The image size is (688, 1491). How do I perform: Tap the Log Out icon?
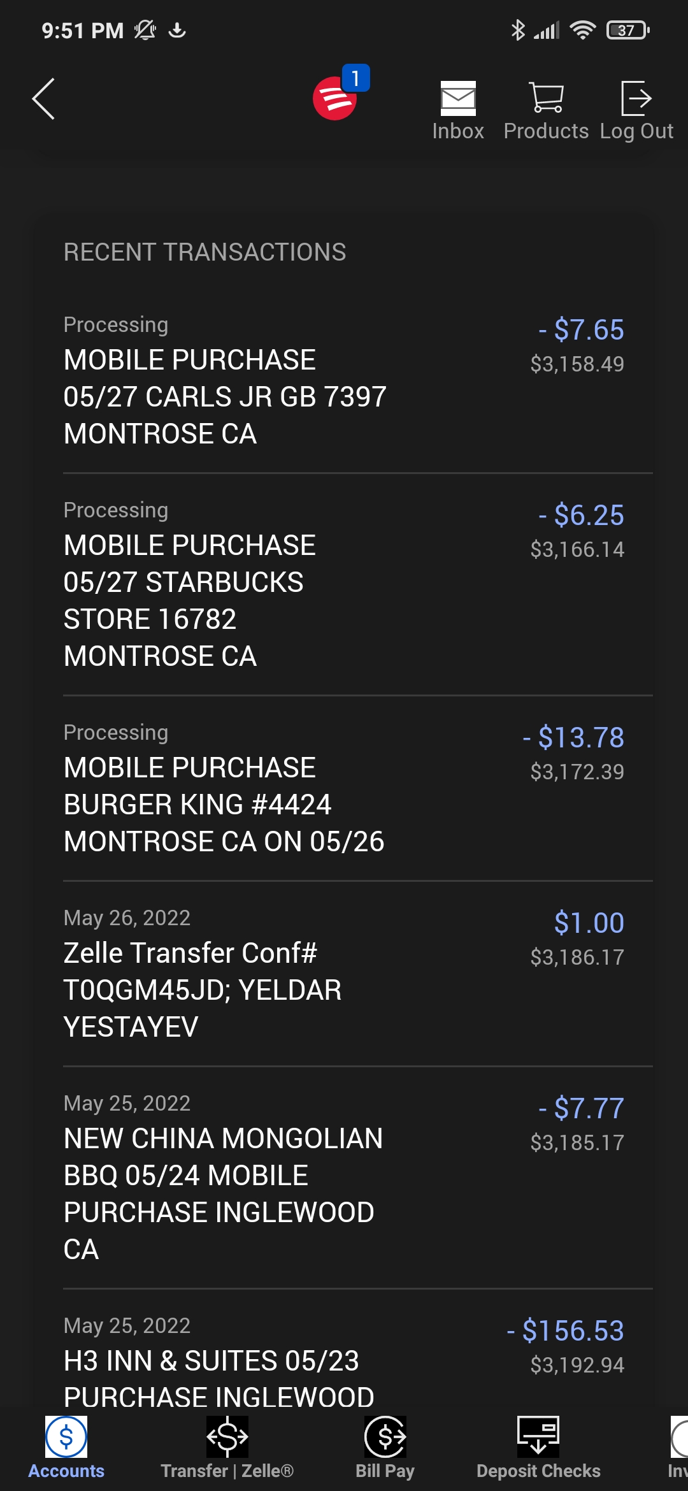[x=636, y=98]
